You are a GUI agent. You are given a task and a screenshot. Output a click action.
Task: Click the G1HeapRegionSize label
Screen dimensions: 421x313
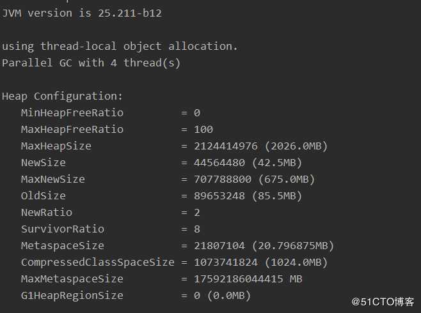(x=72, y=295)
